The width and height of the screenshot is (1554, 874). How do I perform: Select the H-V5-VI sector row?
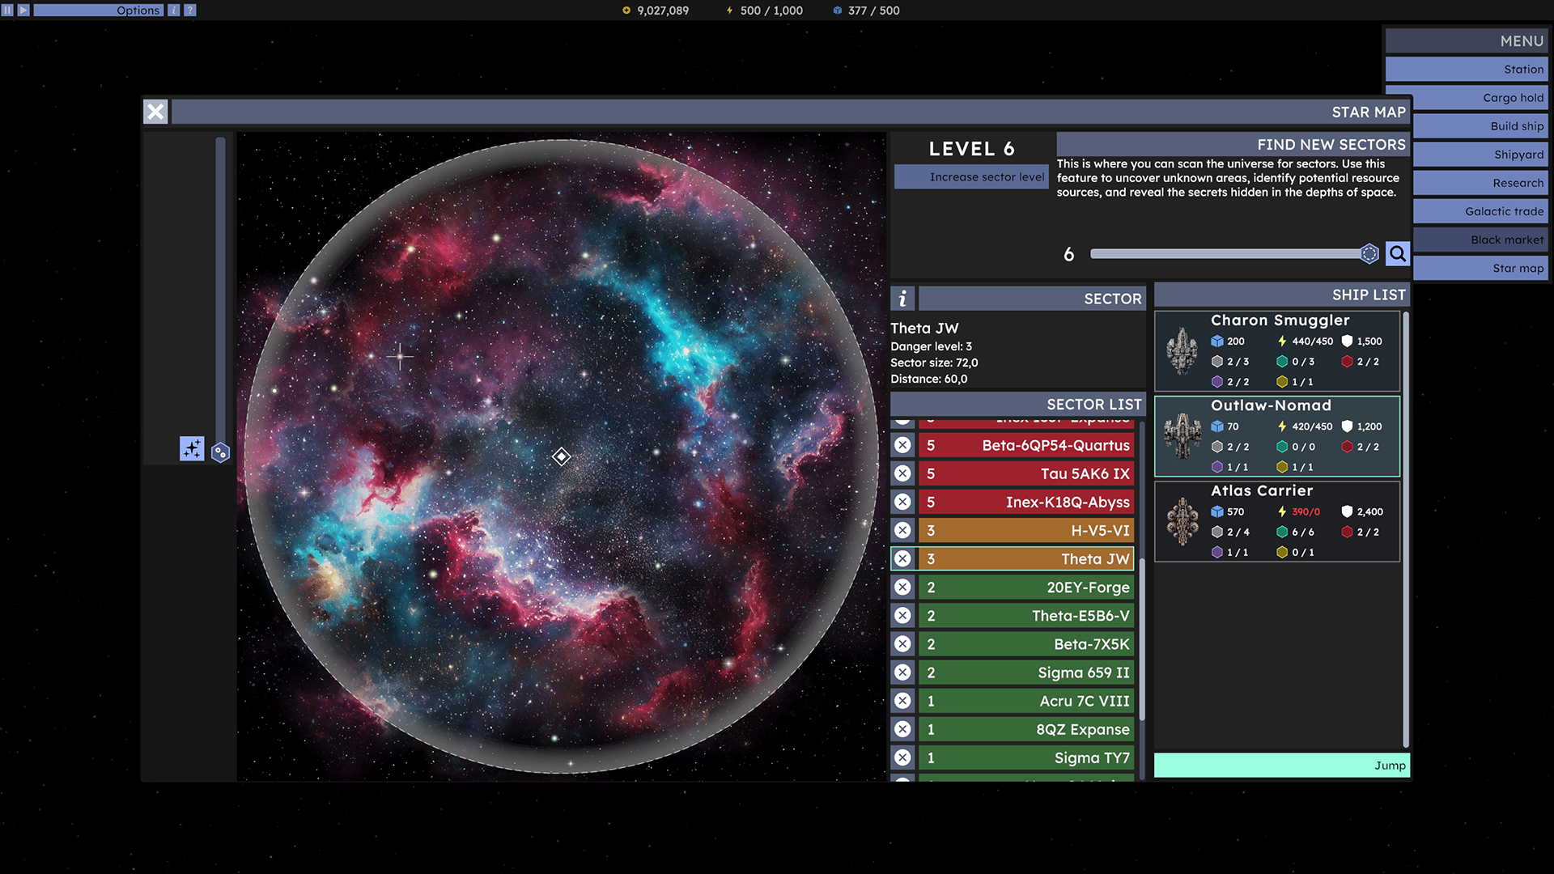(x=1026, y=530)
